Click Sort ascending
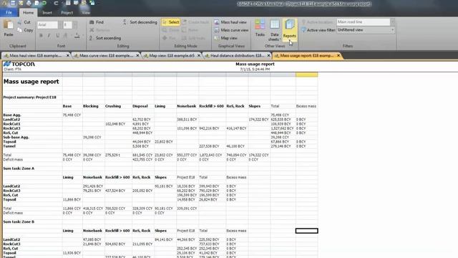This screenshot has width=458, height=258. tap(105, 38)
